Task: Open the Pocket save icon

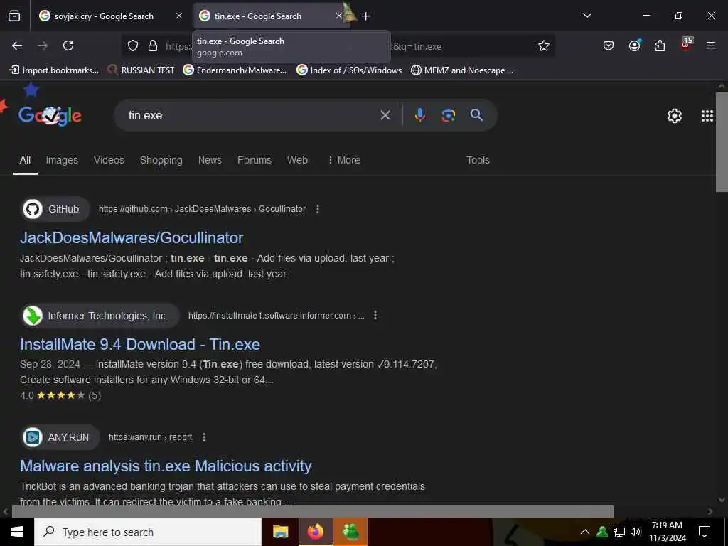Action: click(x=609, y=45)
